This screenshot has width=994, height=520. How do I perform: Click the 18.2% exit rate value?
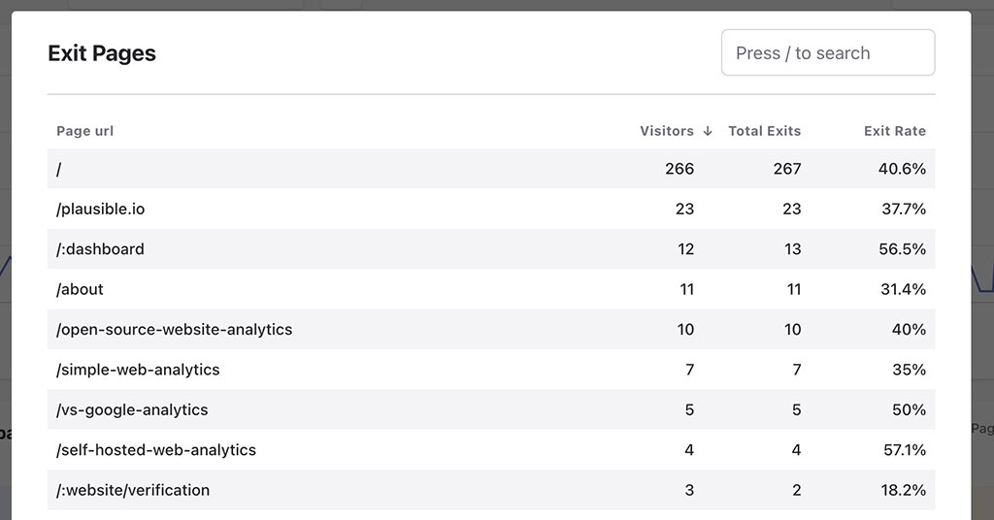pos(902,490)
